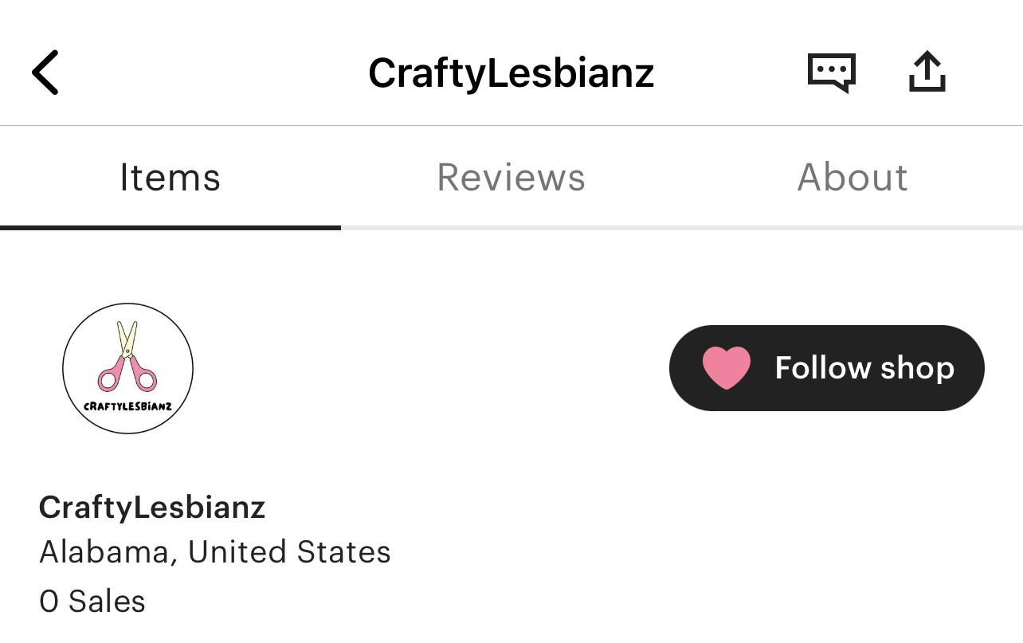
Task: Tap the bold CraftyLesbianz shop name
Action: [x=151, y=508]
